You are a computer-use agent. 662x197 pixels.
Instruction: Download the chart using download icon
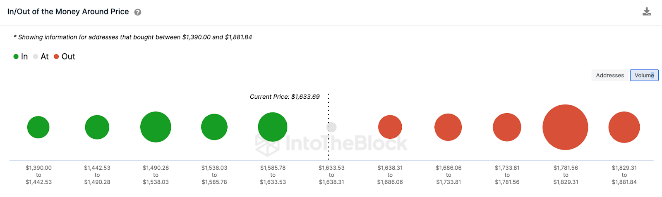tap(647, 12)
